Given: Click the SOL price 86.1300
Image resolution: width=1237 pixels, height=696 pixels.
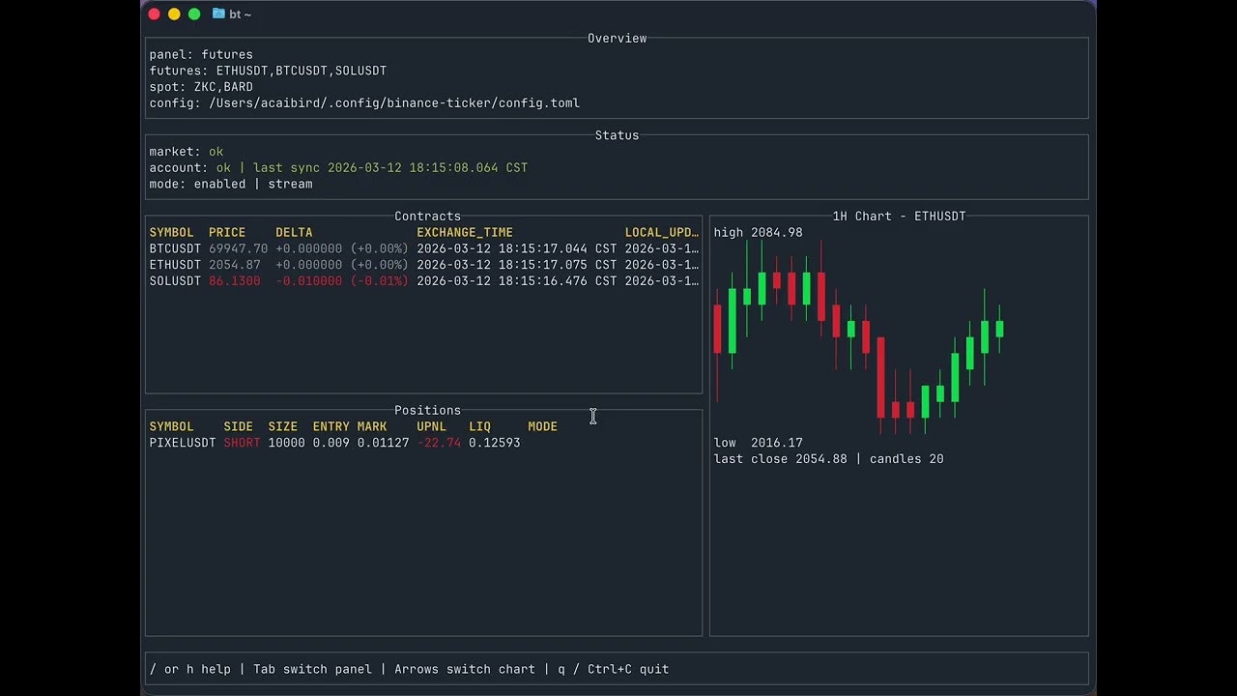Looking at the screenshot, I should click(x=235, y=281).
